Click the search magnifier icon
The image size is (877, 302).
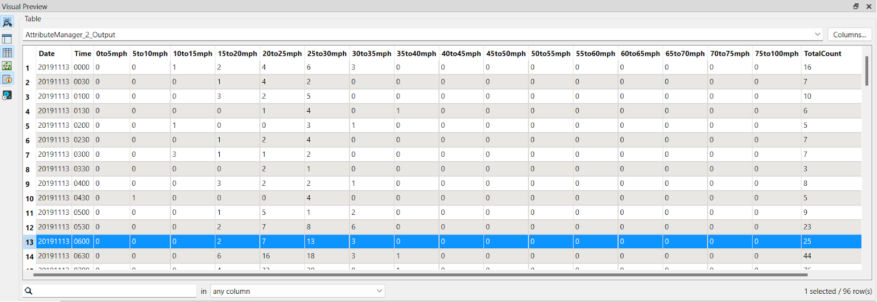coord(29,291)
